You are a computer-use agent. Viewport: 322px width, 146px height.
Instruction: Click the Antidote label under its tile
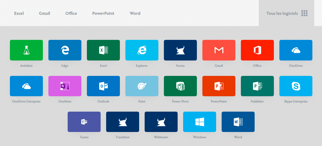26,66
